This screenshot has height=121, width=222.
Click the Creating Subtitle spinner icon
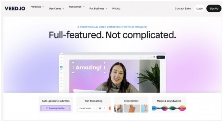coord(47,108)
